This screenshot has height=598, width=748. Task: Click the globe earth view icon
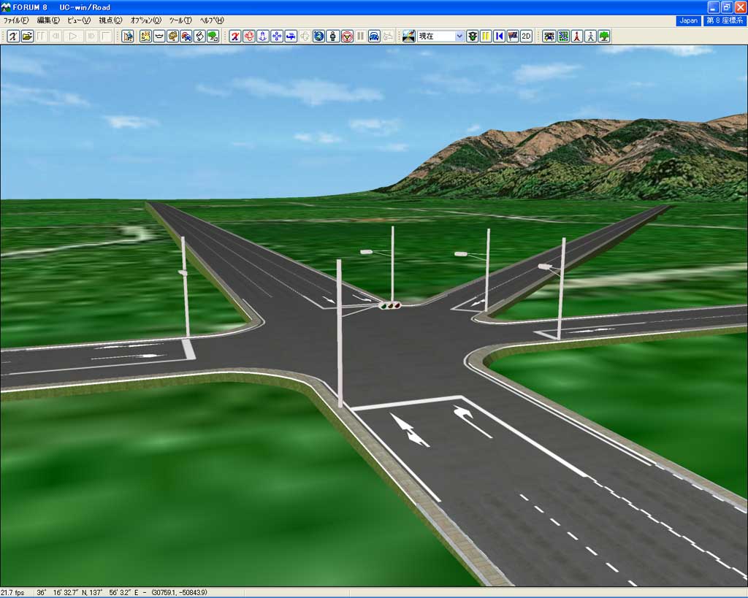[318, 37]
